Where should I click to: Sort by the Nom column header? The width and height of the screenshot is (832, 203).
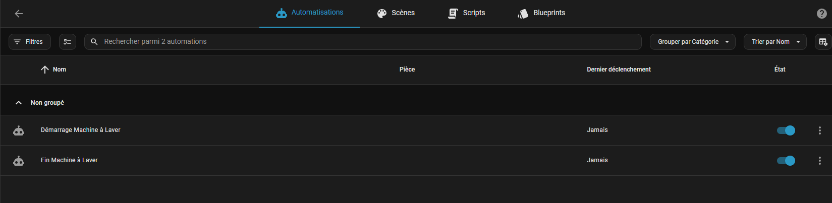tap(59, 70)
